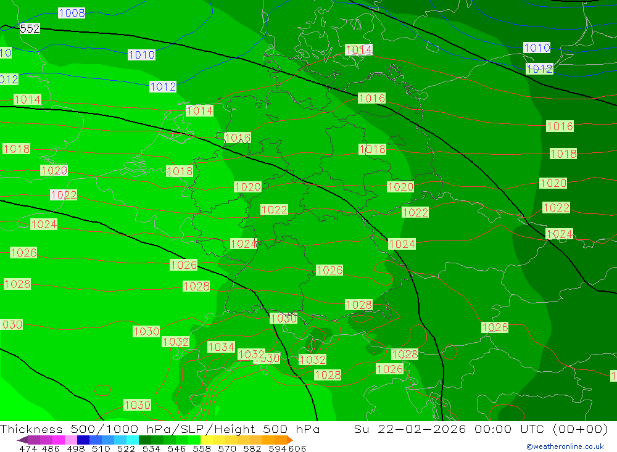The width and height of the screenshot is (617, 452).
Task: Click the 606 legend value
Action: tap(297, 448)
